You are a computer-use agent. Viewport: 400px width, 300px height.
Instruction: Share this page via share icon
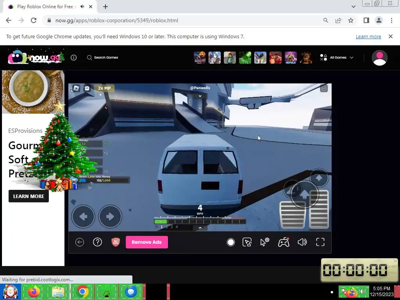pyautogui.click(x=338, y=20)
